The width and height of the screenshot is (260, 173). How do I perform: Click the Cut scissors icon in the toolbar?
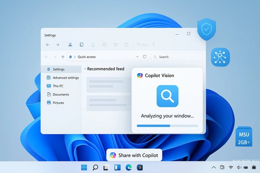tap(70, 45)
